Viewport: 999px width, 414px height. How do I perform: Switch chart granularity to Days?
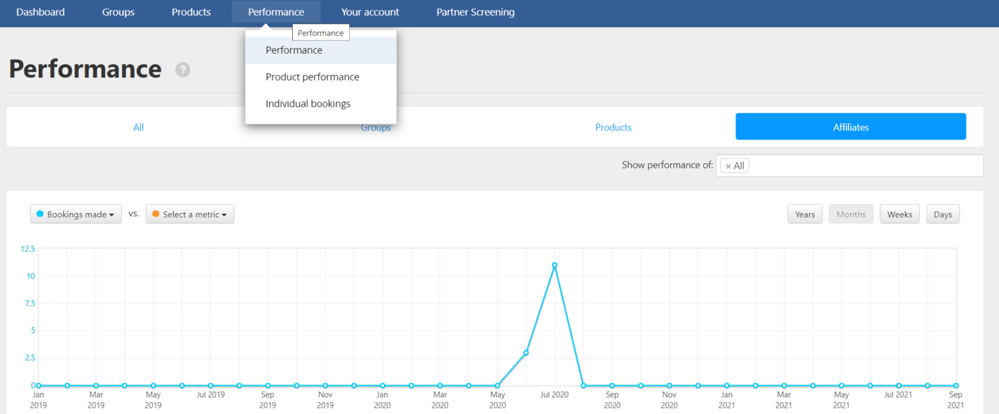tap(942, 214)
